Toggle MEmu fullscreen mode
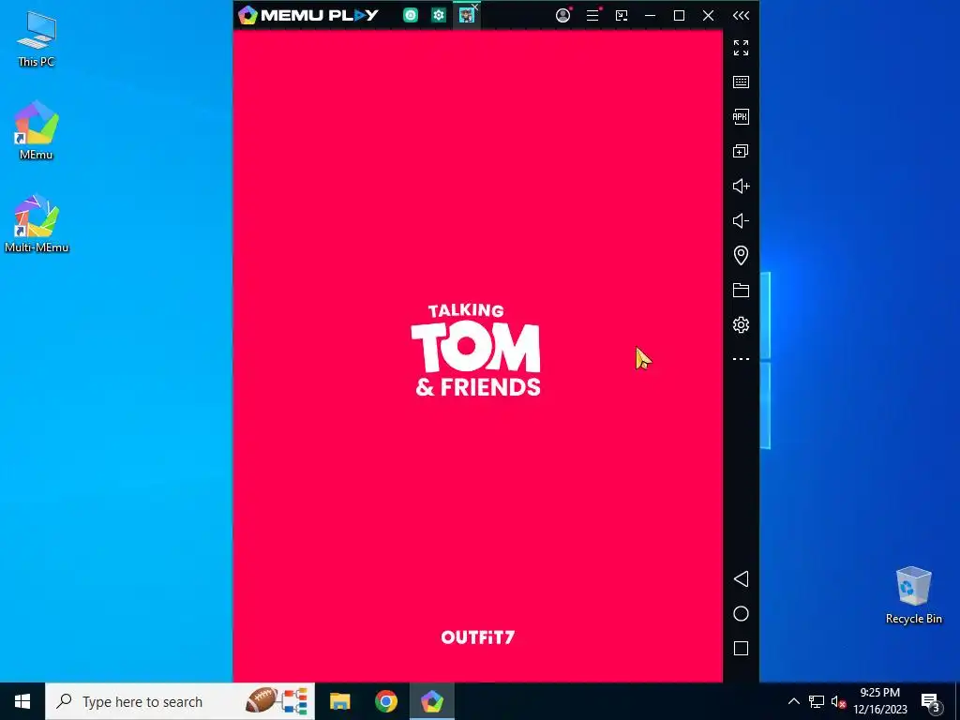 coord(741,47)
